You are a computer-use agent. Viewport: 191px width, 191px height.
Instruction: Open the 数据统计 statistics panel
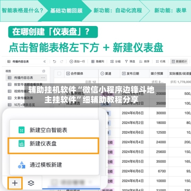179,62
